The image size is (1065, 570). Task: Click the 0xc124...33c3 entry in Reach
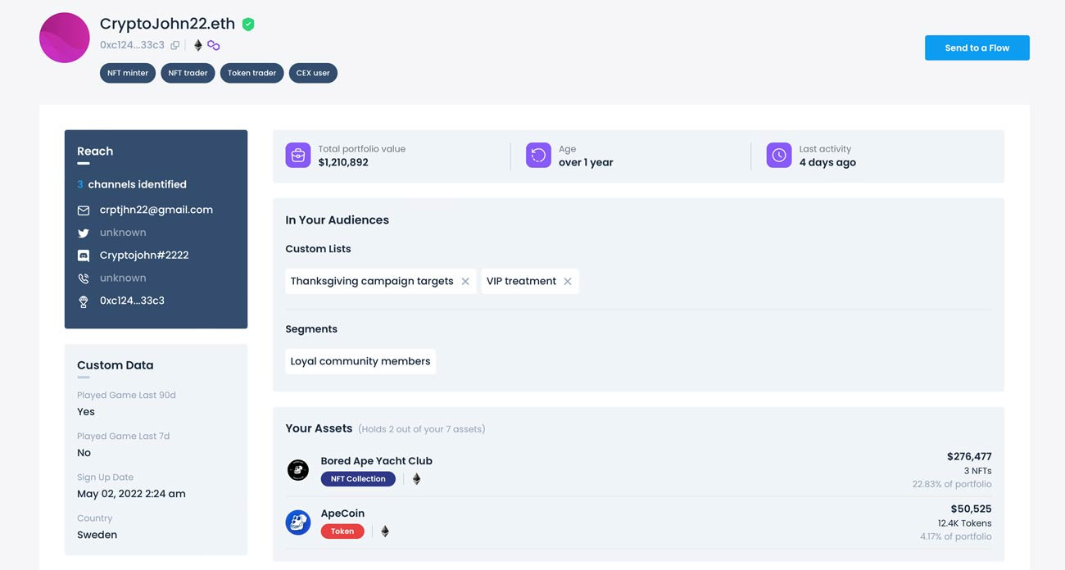click(x=132, y=301)
